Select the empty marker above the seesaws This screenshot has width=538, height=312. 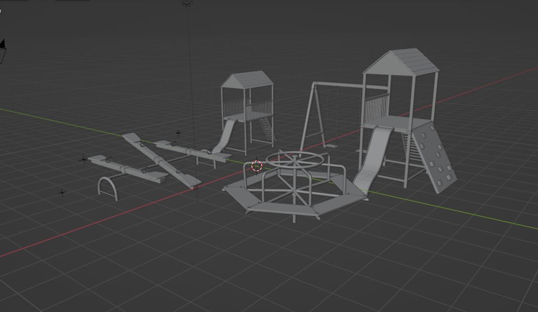pos(178,133)
